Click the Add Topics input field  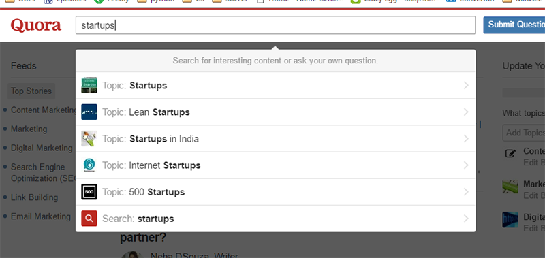(x=524, y=133)
